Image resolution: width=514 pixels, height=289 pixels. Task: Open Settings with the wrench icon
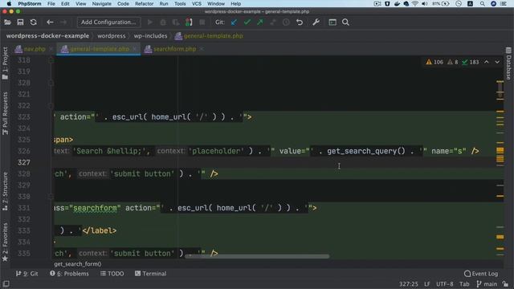316,22
